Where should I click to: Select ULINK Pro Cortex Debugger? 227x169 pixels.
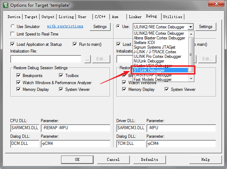pyautogui.click(x=160, y=56)
